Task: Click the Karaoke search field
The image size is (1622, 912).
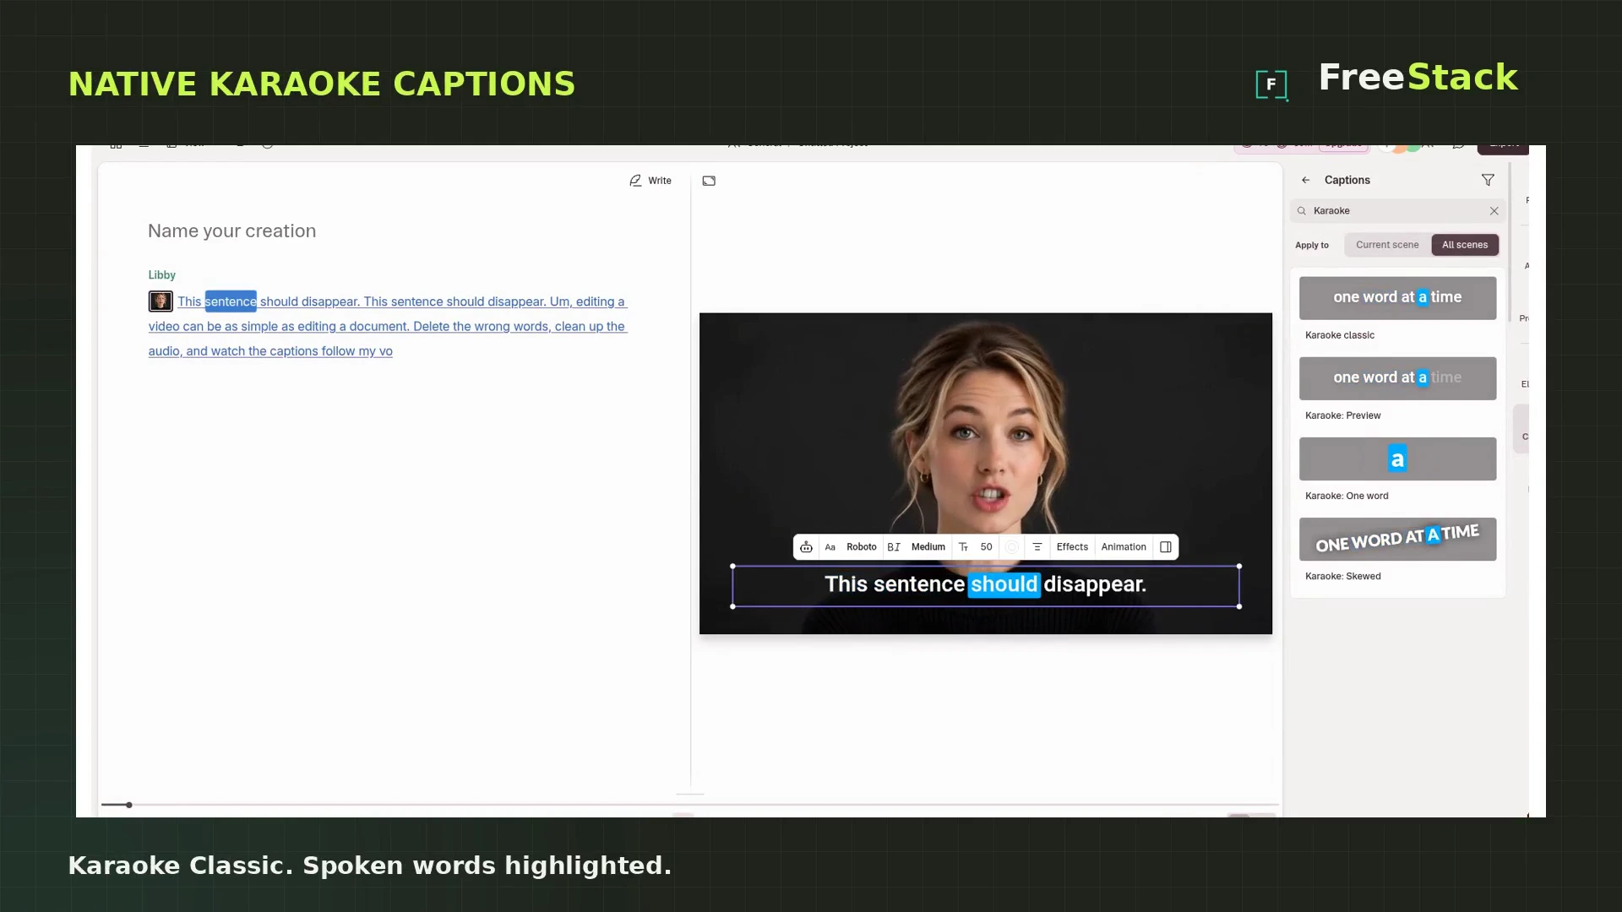Action: (x=1397, y=211)
